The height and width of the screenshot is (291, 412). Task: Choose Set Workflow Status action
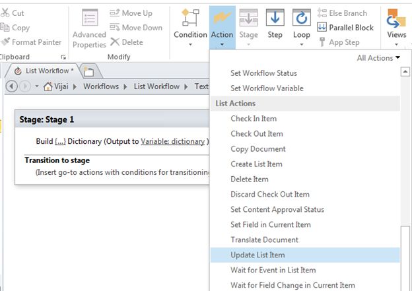(x=305, y=73)
